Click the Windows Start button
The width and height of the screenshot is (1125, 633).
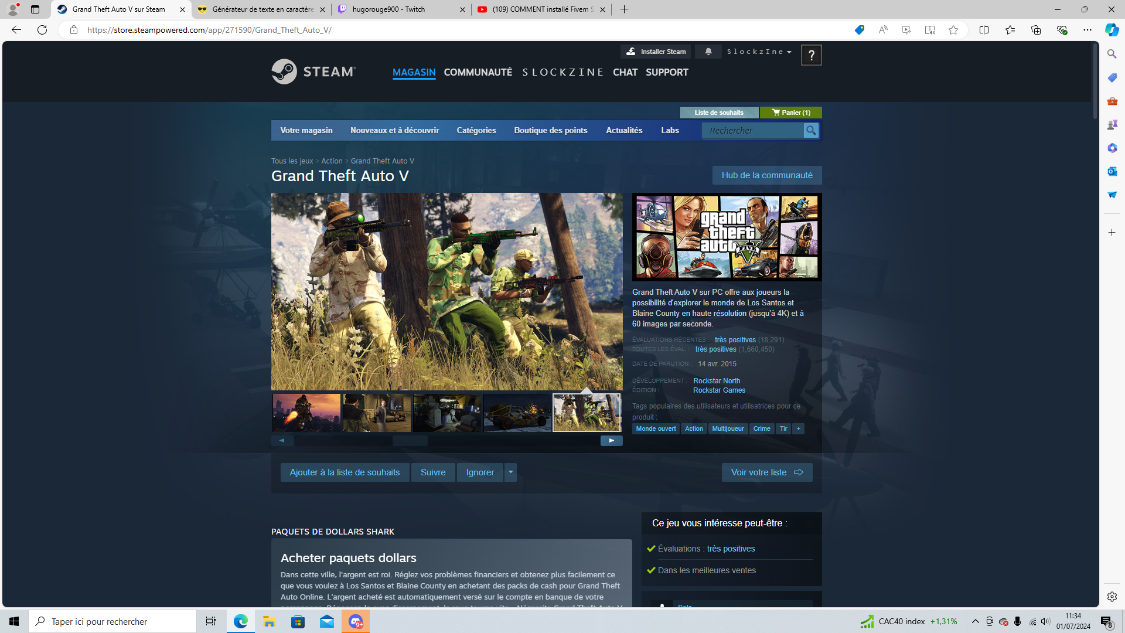click(x=14, y=621)
